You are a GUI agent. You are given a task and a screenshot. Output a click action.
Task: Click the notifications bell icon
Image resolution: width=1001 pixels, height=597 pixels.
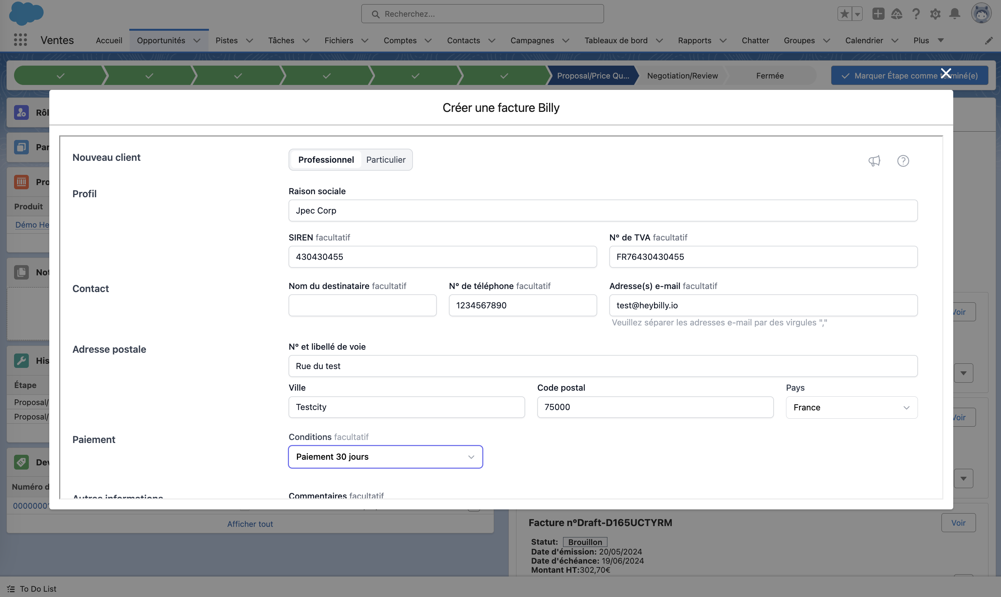click(x=955, y=14)
